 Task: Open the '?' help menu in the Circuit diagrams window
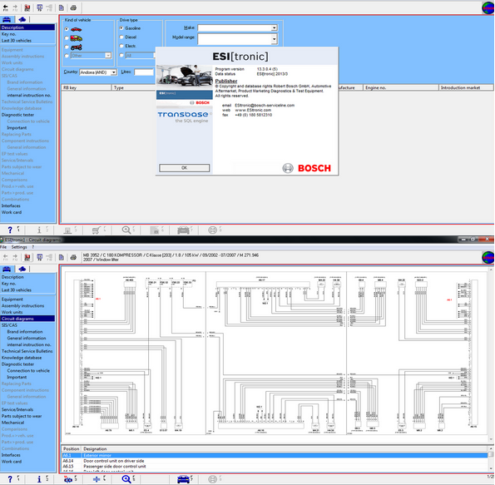point(32,247)
